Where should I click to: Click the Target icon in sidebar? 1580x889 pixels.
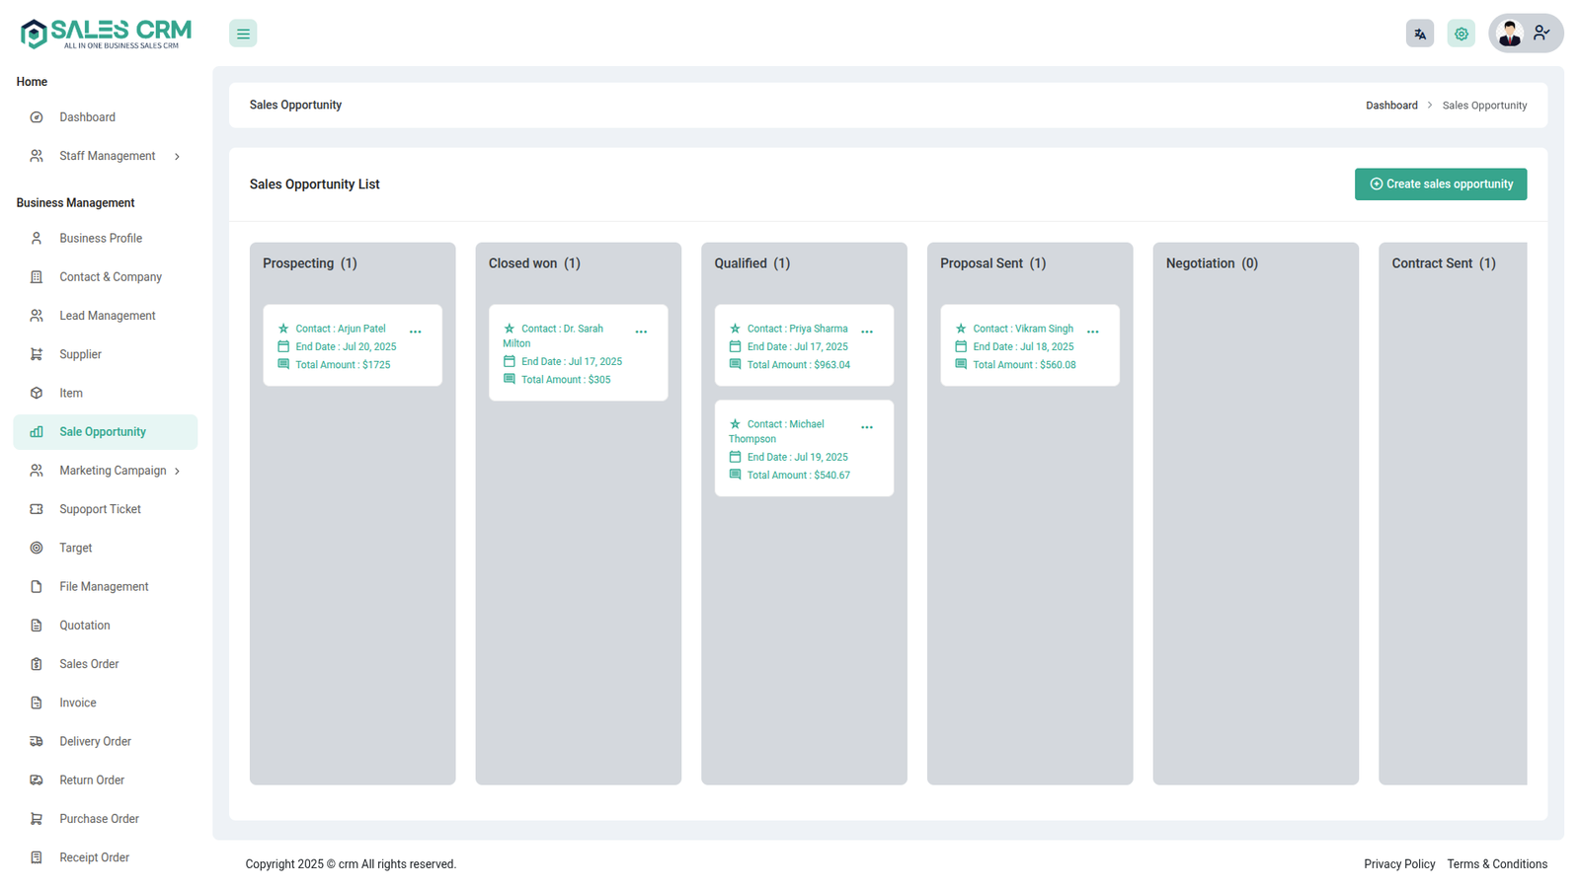(37, 548)
